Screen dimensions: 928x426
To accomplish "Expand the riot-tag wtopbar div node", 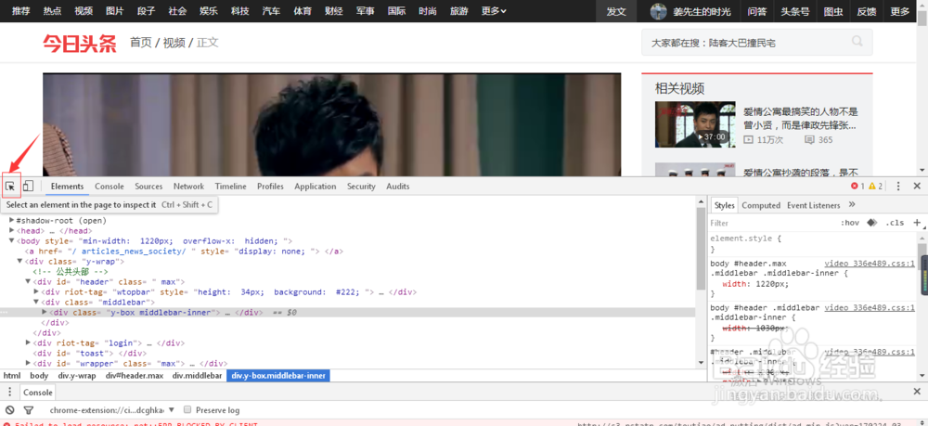I will coord(36,291).
